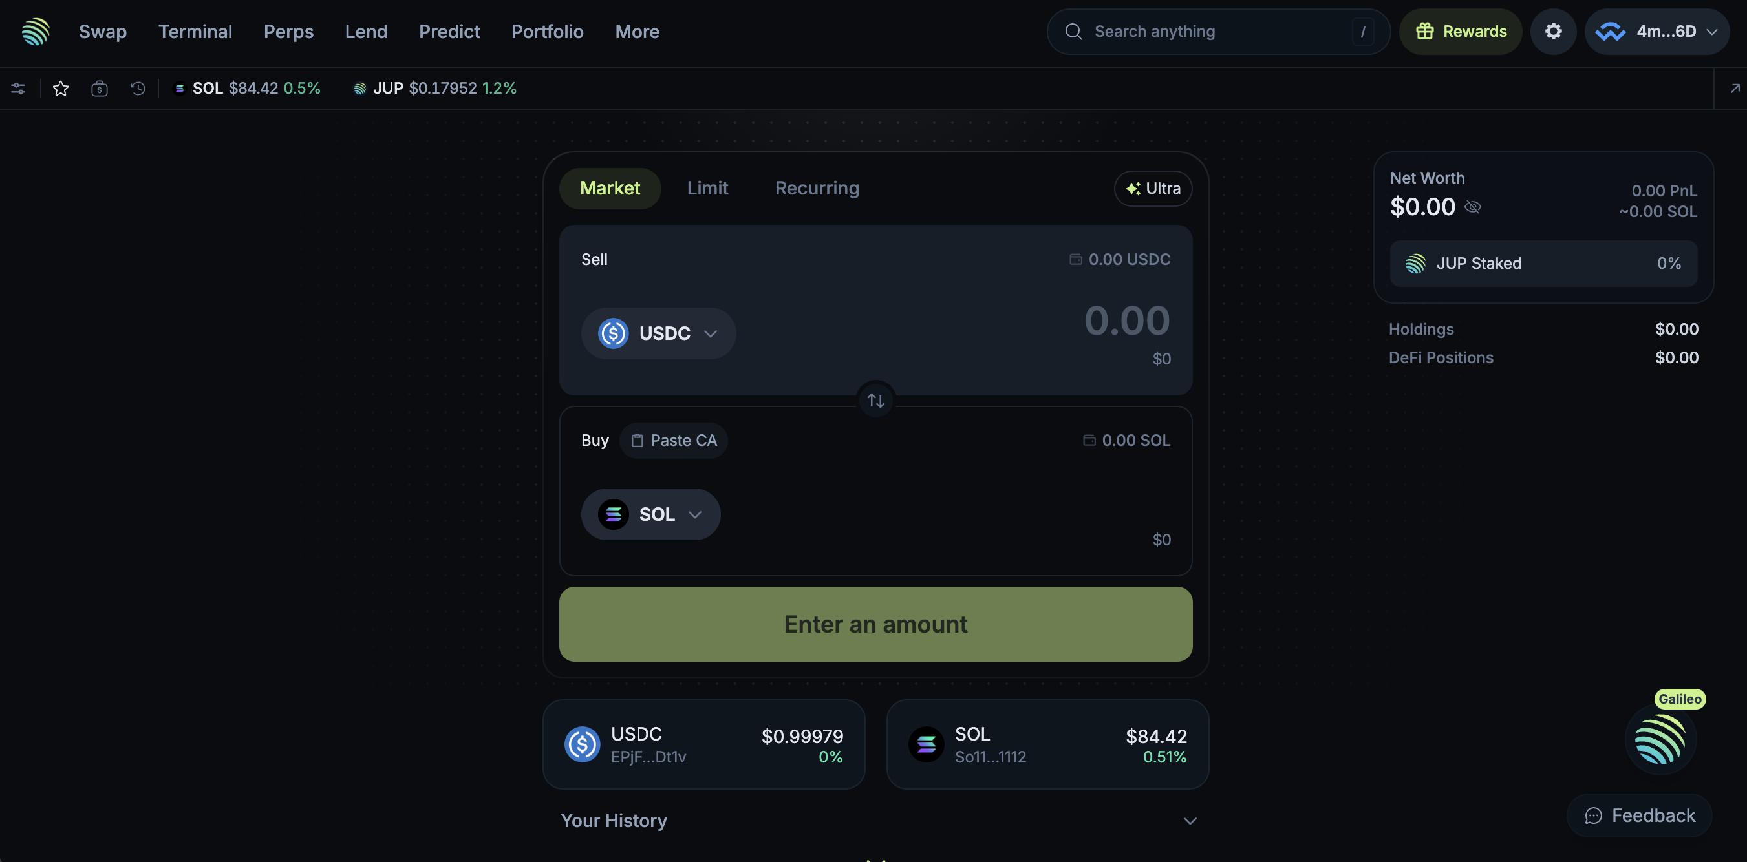The width and height of the screenshot is (1747, 862).
Task: Click the JUP Staked logo icon
Action: [x=1415, y=263]
